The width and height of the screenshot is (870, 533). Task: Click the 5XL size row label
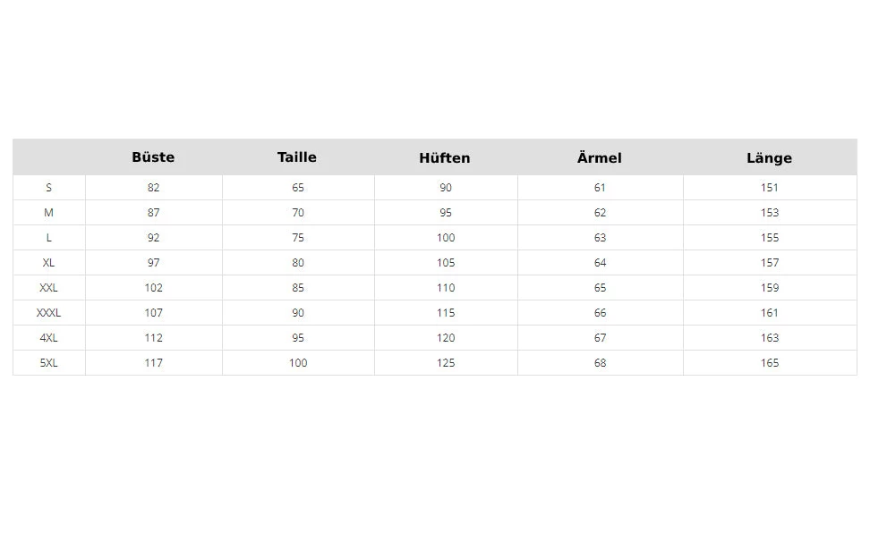(48, 363)
